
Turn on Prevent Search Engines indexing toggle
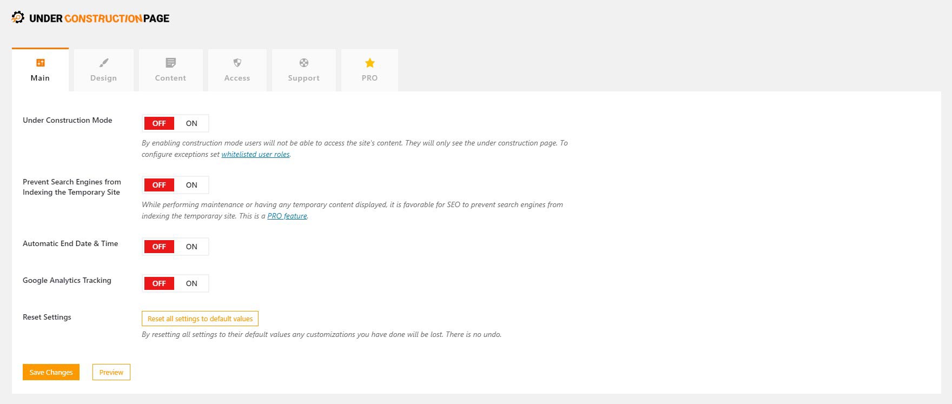(191, 185)
